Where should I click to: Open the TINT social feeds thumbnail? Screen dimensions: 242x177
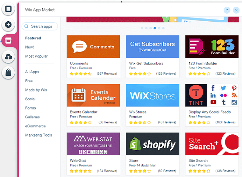tap(212, 95)
